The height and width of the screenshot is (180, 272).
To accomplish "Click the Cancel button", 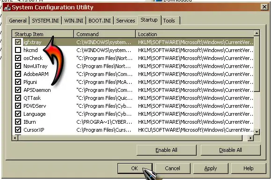I will tap(173, 168).
